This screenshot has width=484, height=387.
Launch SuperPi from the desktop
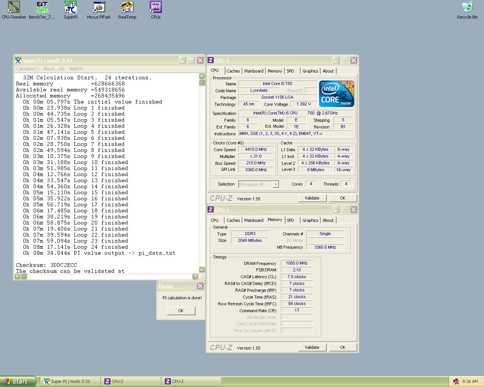tap(70, 7)
